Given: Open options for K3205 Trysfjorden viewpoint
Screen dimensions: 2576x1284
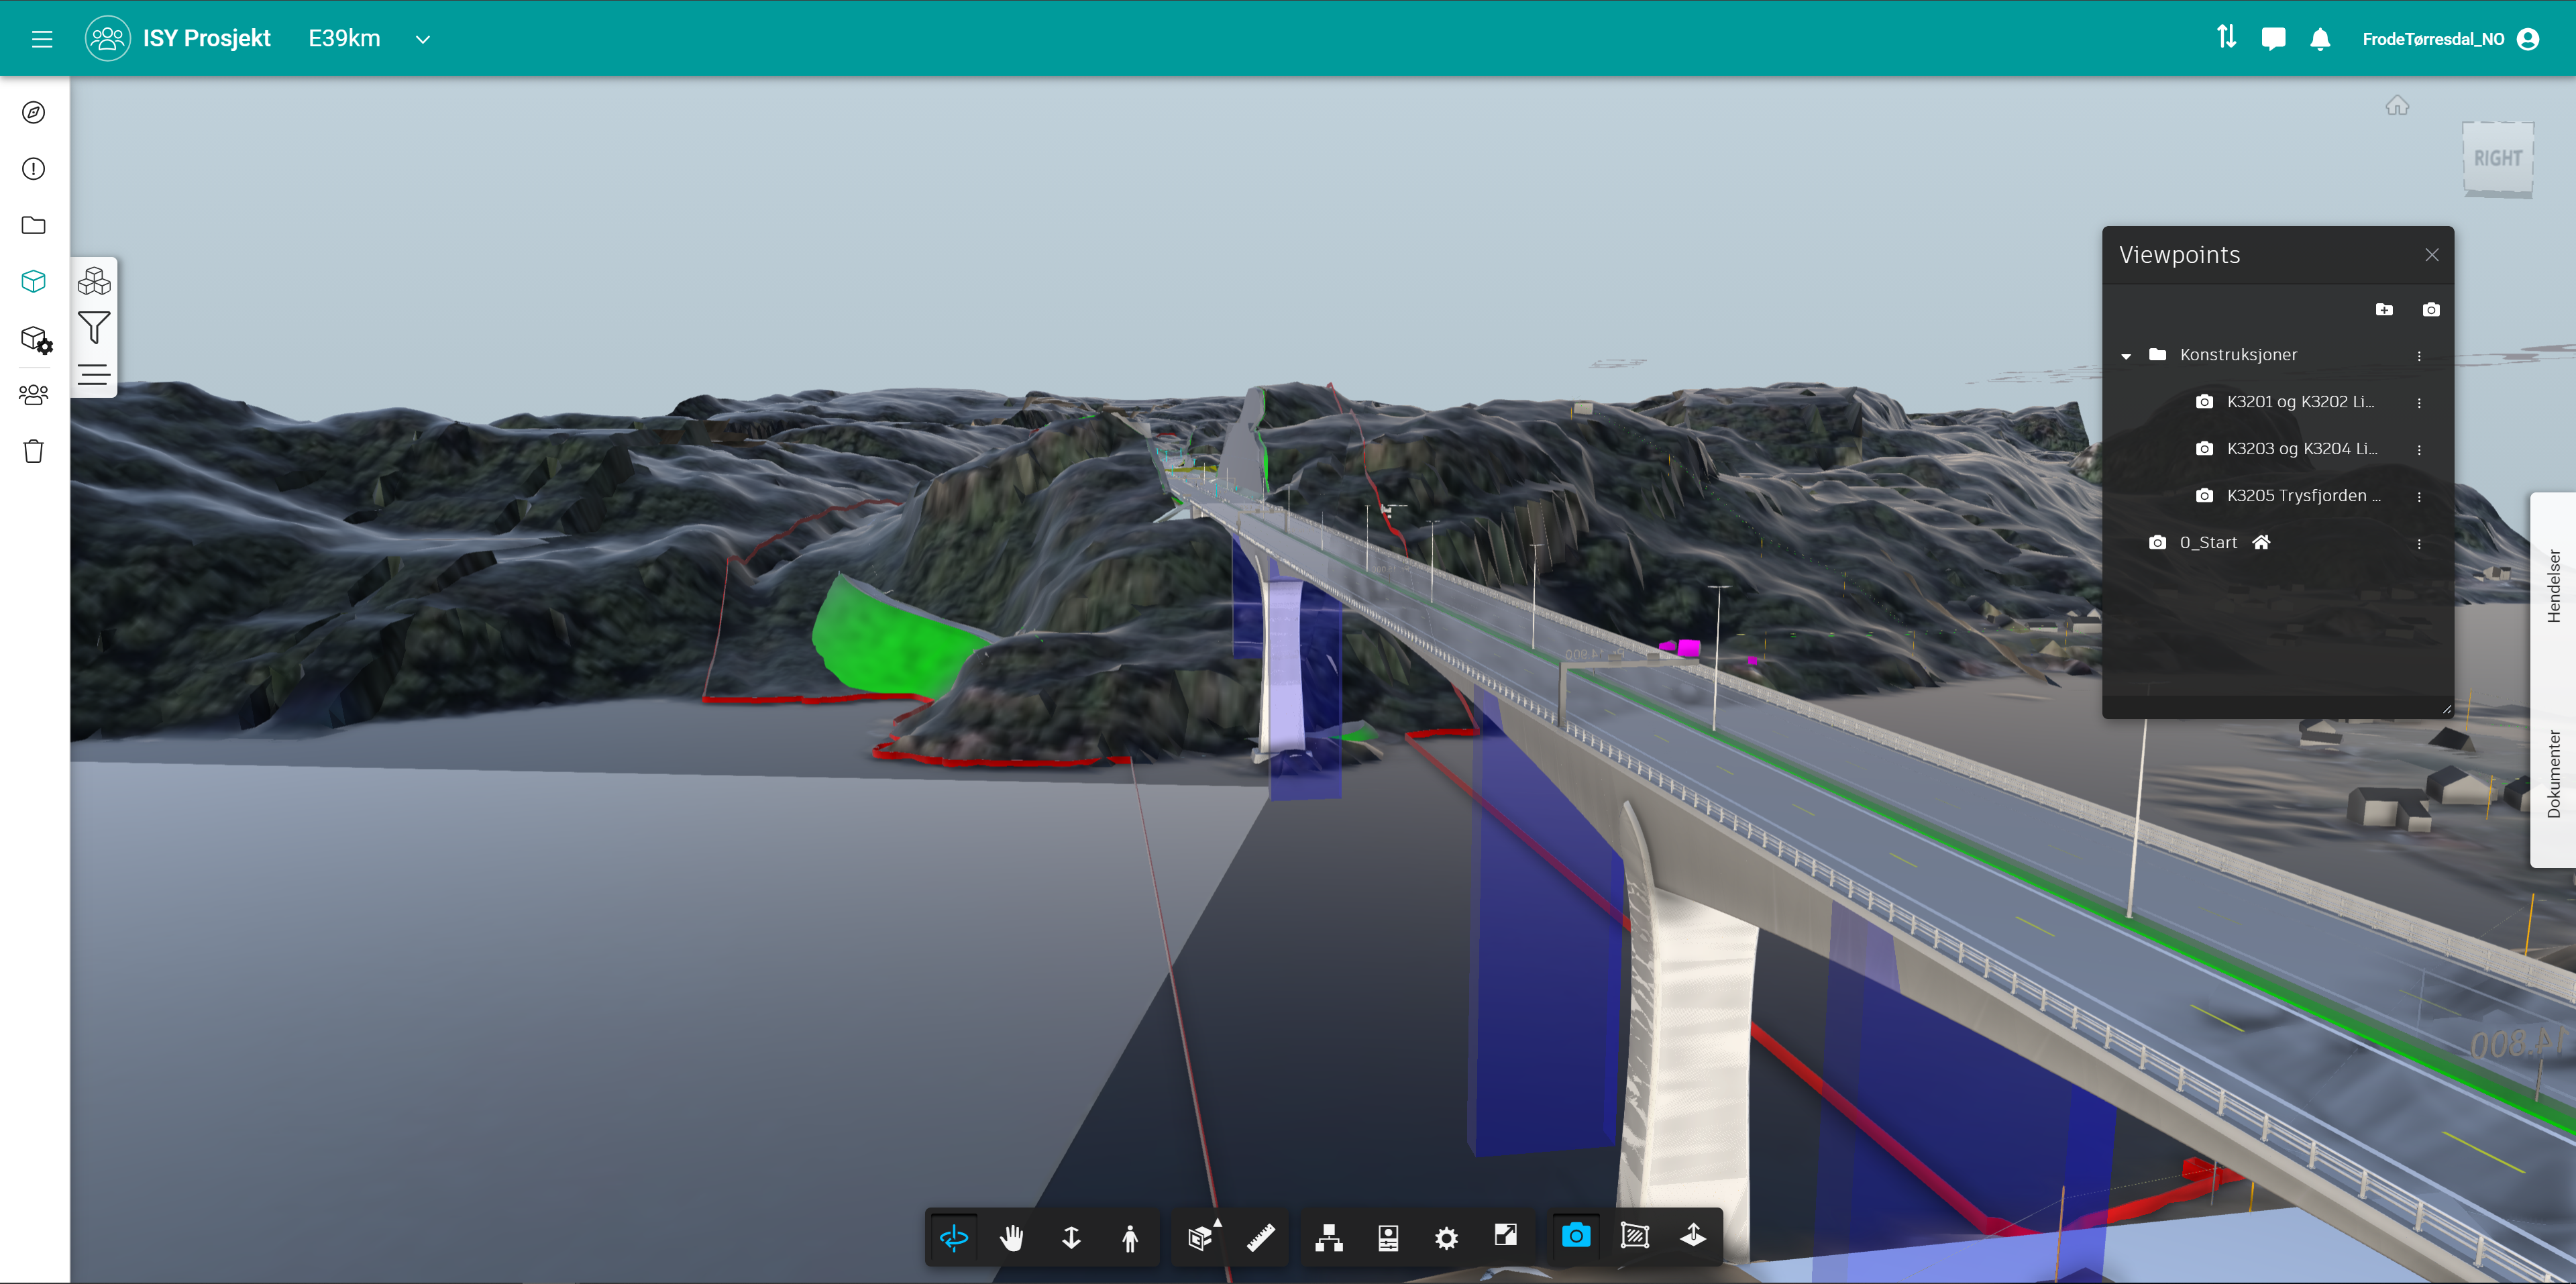Looking at the screenshot, I should (2419, 497).
